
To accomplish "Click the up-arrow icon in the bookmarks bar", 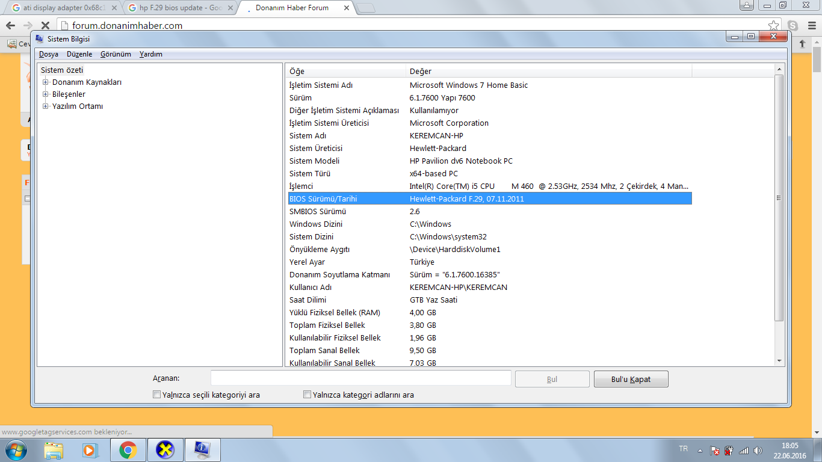I will [x=802, y=44].
